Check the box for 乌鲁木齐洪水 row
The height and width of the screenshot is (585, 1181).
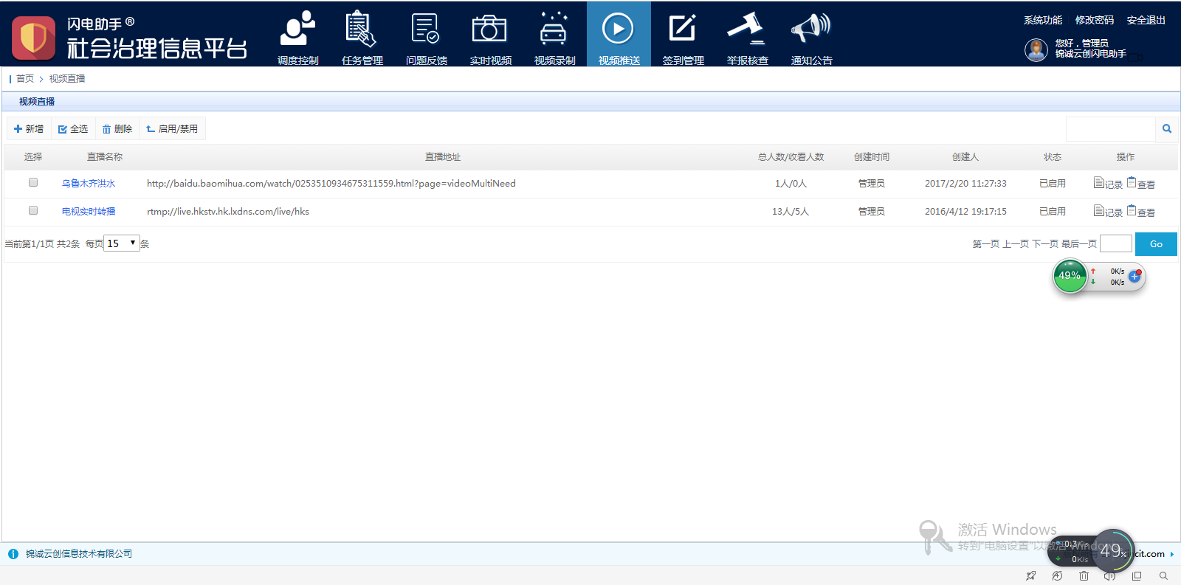33,182
